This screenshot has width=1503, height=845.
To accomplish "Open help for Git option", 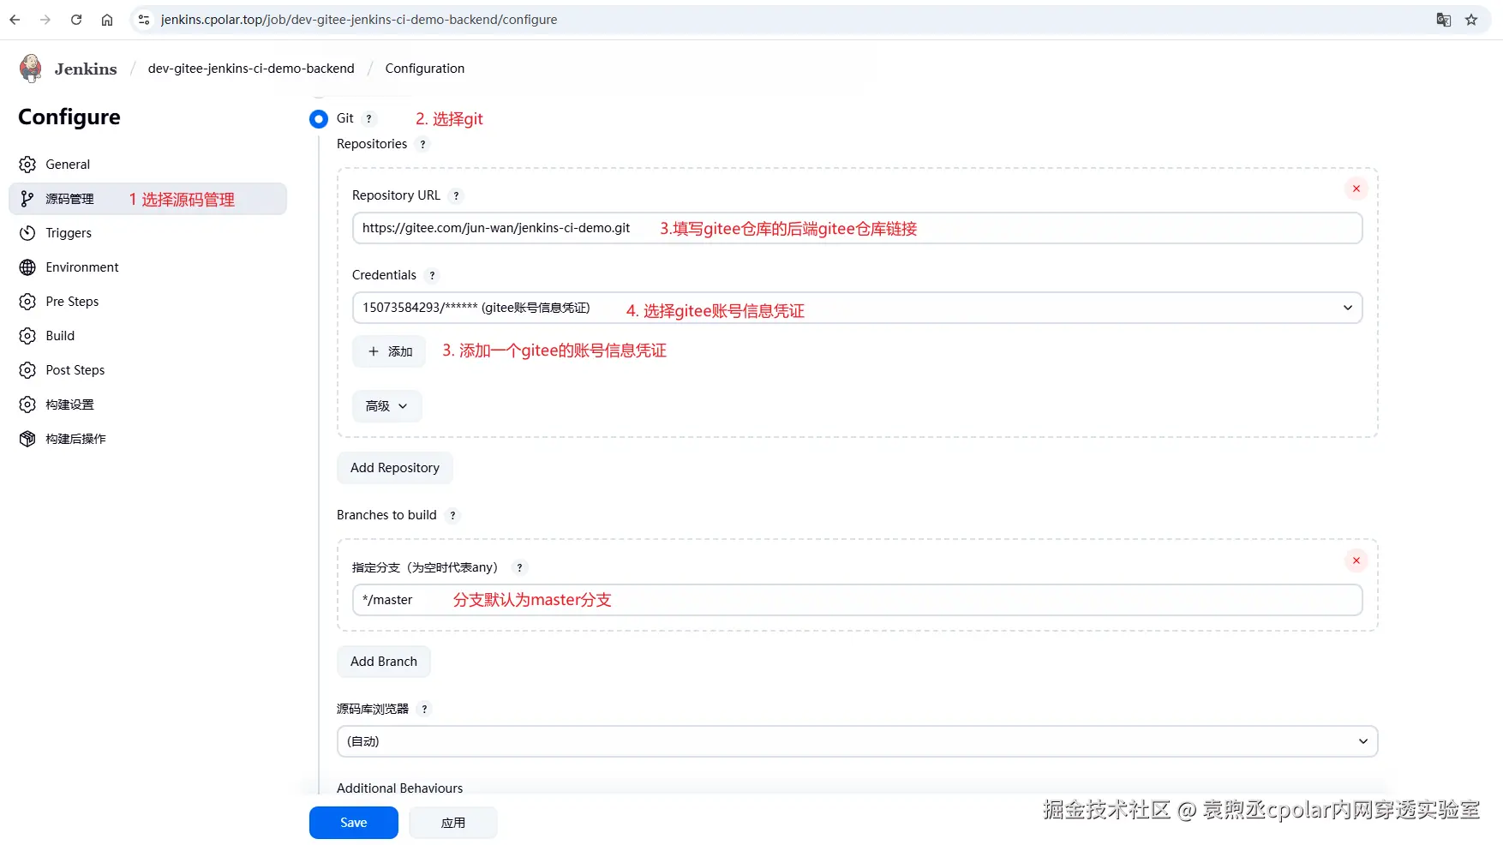I will tap(369, 119).
